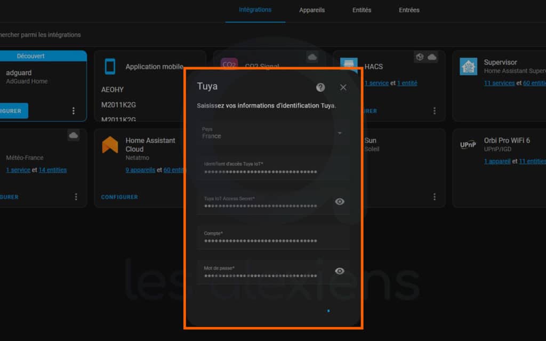
Task: Open Orbi Pro WiFi 6's 1 appareil link
Action: point(497,161)
